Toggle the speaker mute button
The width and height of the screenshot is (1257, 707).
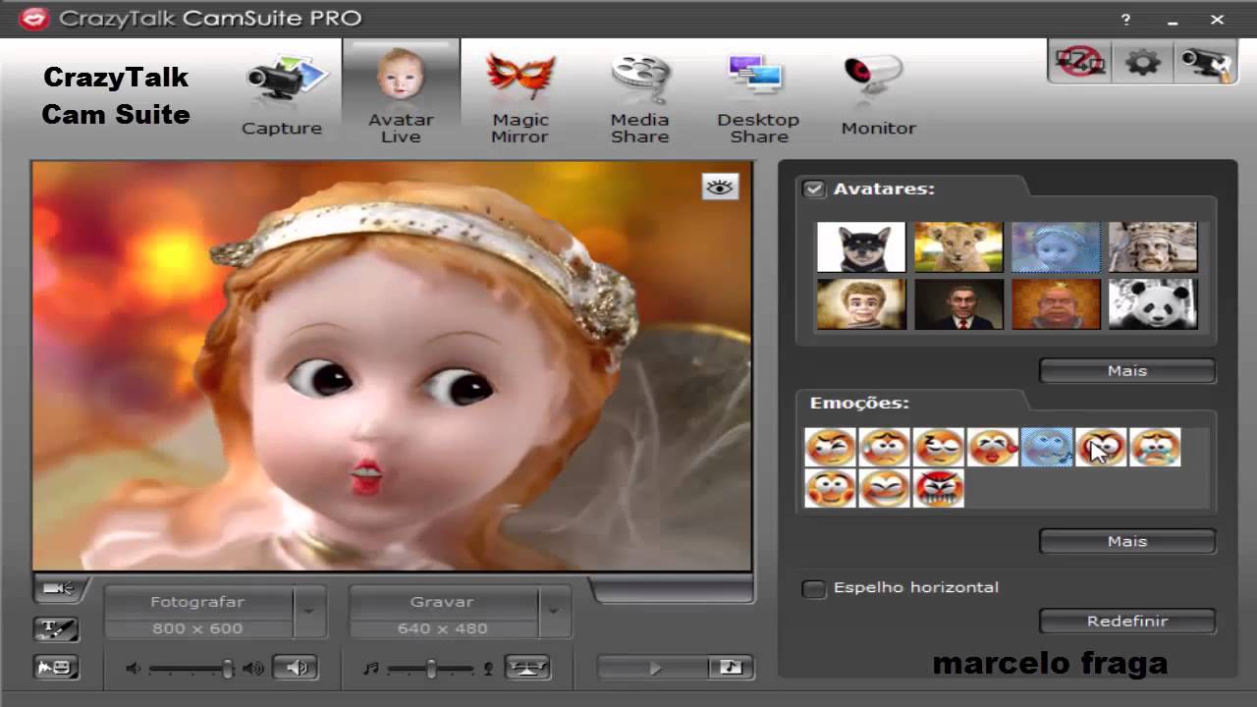[296, 668]
